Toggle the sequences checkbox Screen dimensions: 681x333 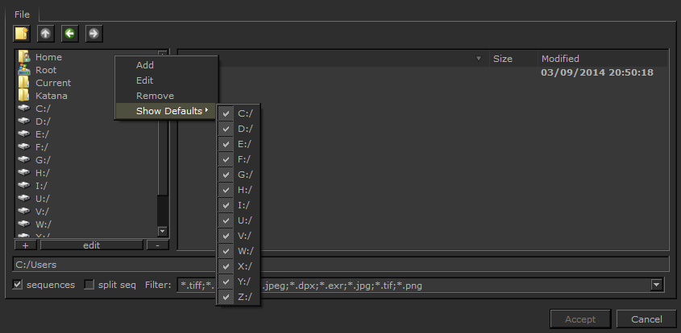point(18,285)
